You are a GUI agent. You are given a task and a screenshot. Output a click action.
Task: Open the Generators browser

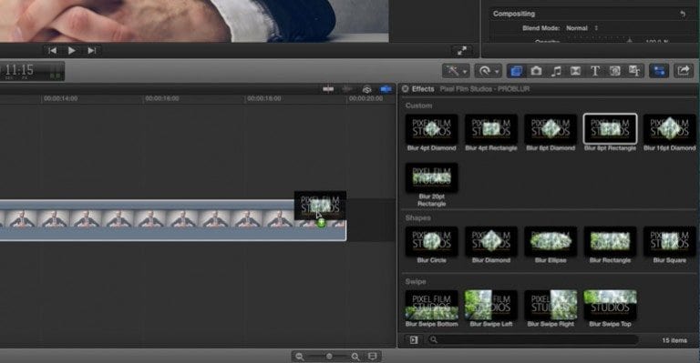click(614, 71)
